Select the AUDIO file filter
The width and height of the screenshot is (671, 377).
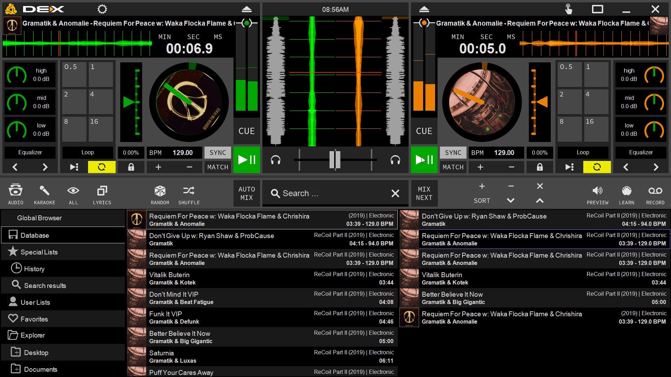pyautogui.click(x=16, y=194)
